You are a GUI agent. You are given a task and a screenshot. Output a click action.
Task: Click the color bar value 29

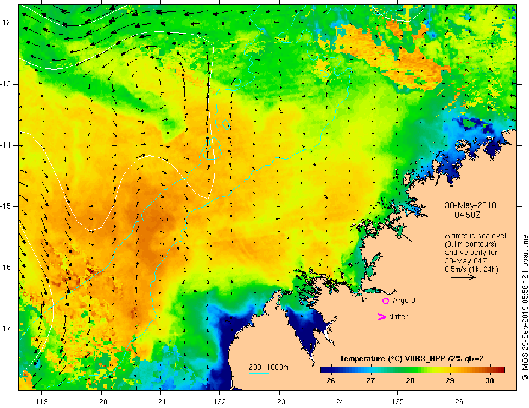click(450, 381)
